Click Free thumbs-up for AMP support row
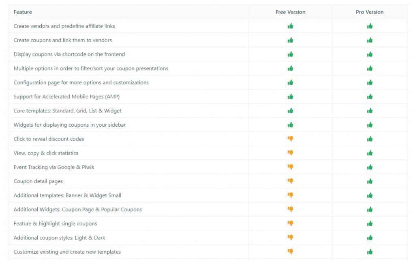The image size is (415, 261). point(290,97)
